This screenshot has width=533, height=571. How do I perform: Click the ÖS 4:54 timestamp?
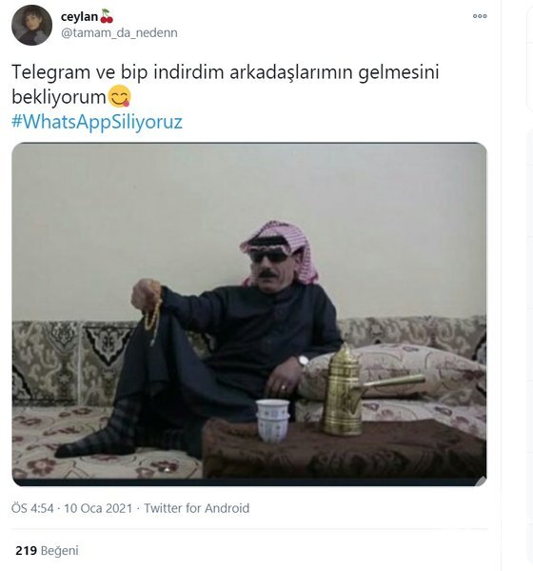[x=32, y=508]
